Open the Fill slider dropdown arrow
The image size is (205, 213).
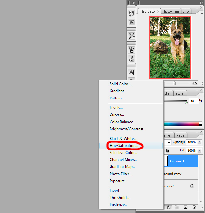pos(200,150)
